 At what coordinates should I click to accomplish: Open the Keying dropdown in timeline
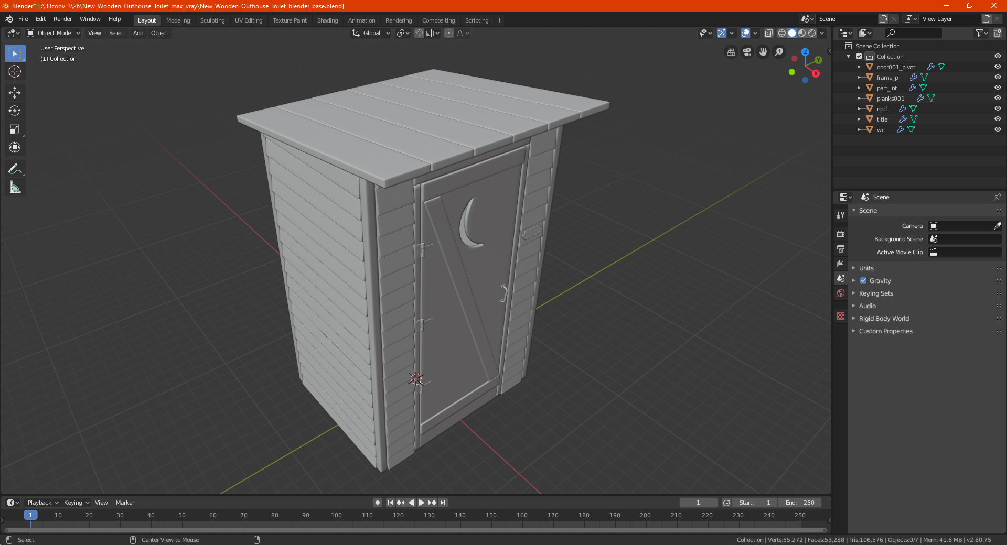click(x=77, y=503)
